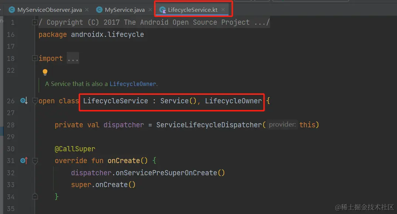Expand the folded import block on line 18
The height and width of the screenshot is (214, 397).
(35, 58)
